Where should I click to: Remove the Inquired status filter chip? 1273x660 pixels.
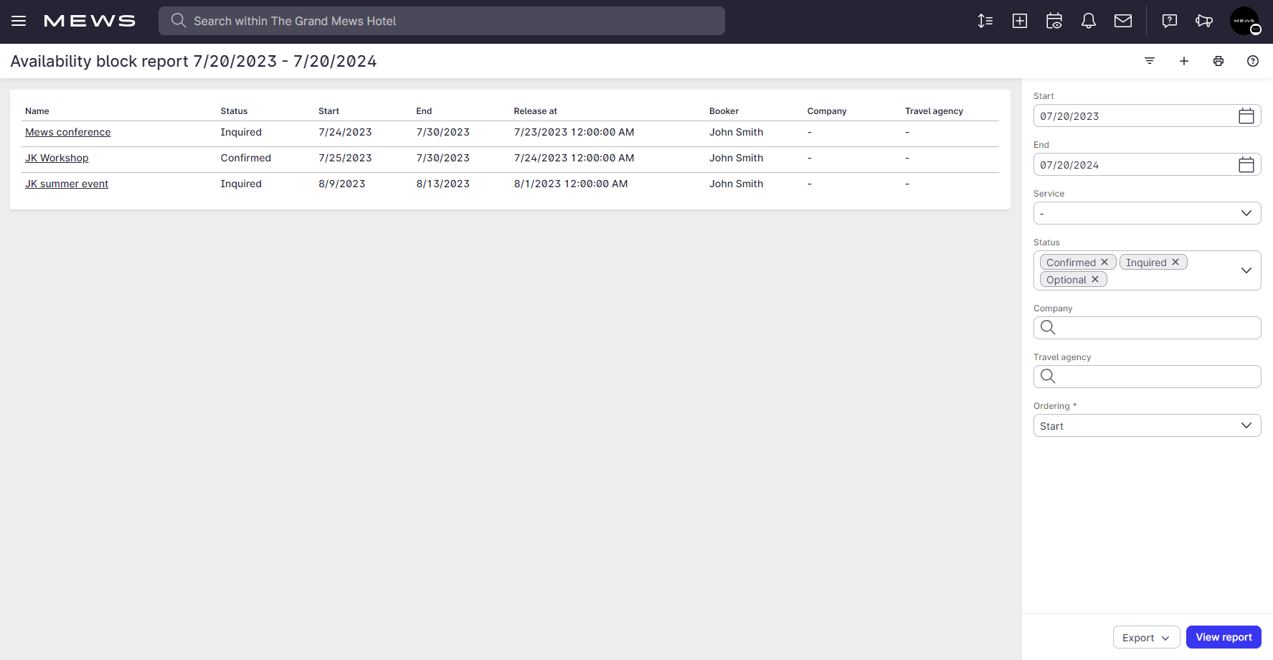click(1175, 262)
